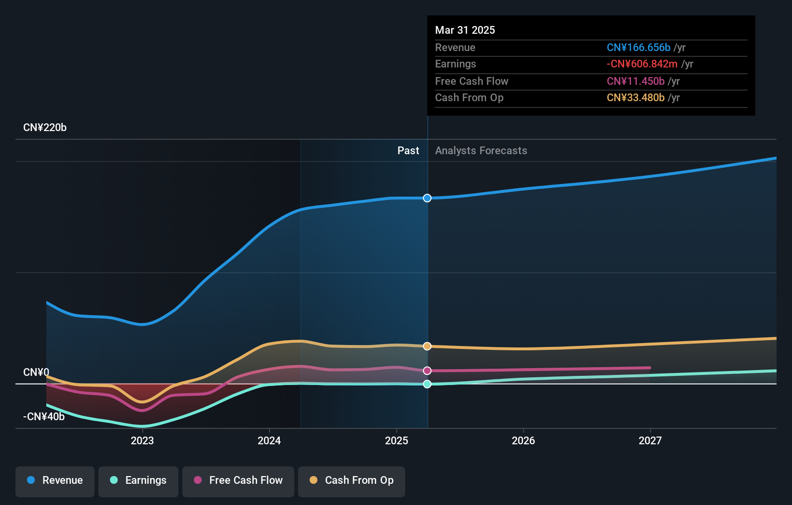792x505 pixels.
Task: Click the Analysts Forecasts label
Action: click(481, 151)
